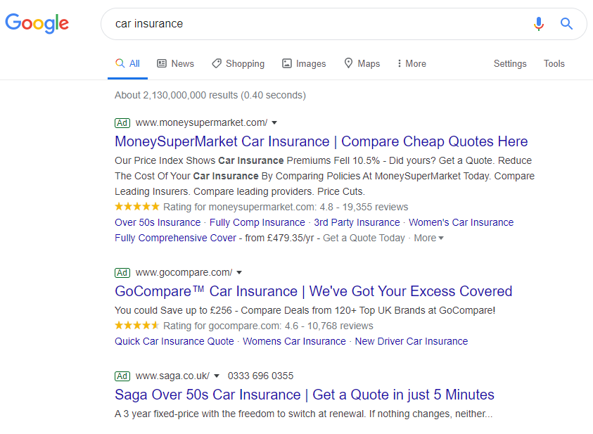Viewport: 593px width, 434px height.
Task: Open search Tools
Action: pyautogui.click(x=554, y=63)
